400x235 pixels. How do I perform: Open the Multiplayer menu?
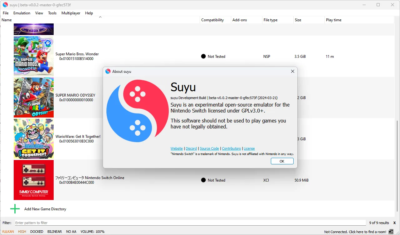71,13
